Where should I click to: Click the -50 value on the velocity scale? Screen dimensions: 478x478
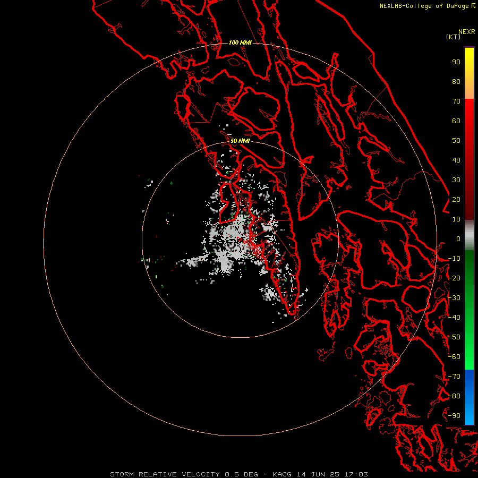(454, 337)
